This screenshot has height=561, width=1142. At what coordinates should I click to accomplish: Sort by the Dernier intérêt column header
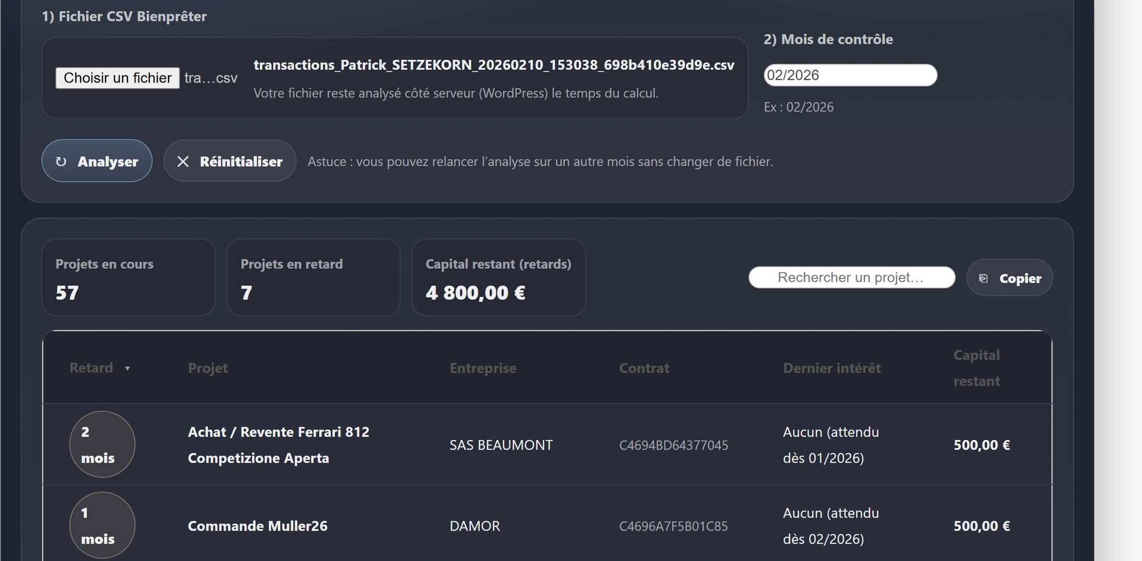point(832,368)
